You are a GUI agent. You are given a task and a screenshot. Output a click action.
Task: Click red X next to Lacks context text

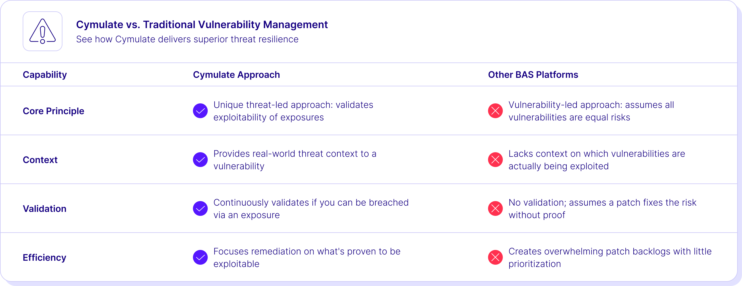click(495, 159)
